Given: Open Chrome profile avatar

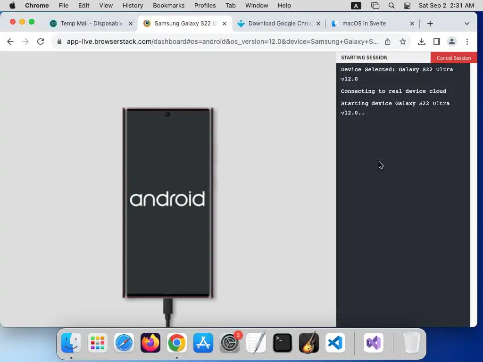Looking at the screenshot, I should (x=451, y=41).
